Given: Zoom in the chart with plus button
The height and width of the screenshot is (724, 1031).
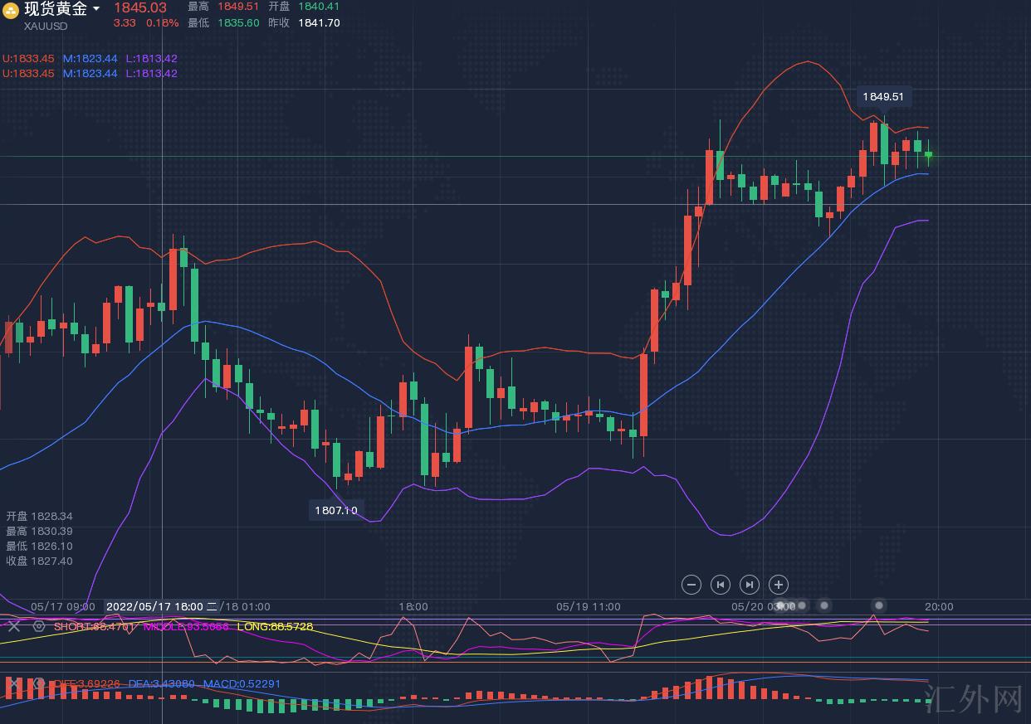Looking at the screenshot, I should click(x=778, y=585).
